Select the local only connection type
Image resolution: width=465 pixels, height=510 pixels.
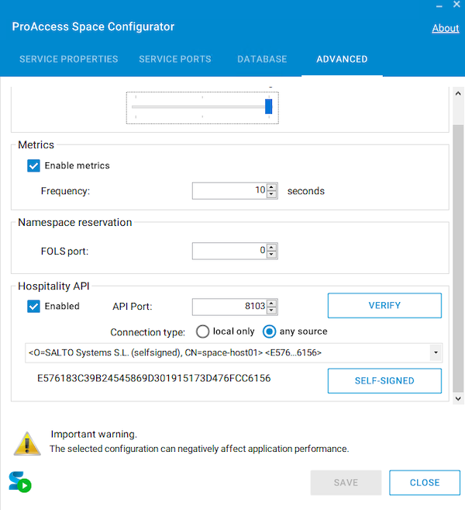coord(203,331)
